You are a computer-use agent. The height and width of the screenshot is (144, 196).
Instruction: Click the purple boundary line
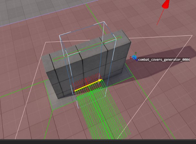pos(49,14)
